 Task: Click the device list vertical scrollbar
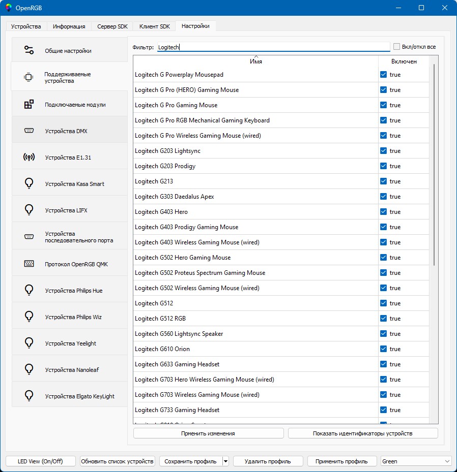[x=434, y=163]
